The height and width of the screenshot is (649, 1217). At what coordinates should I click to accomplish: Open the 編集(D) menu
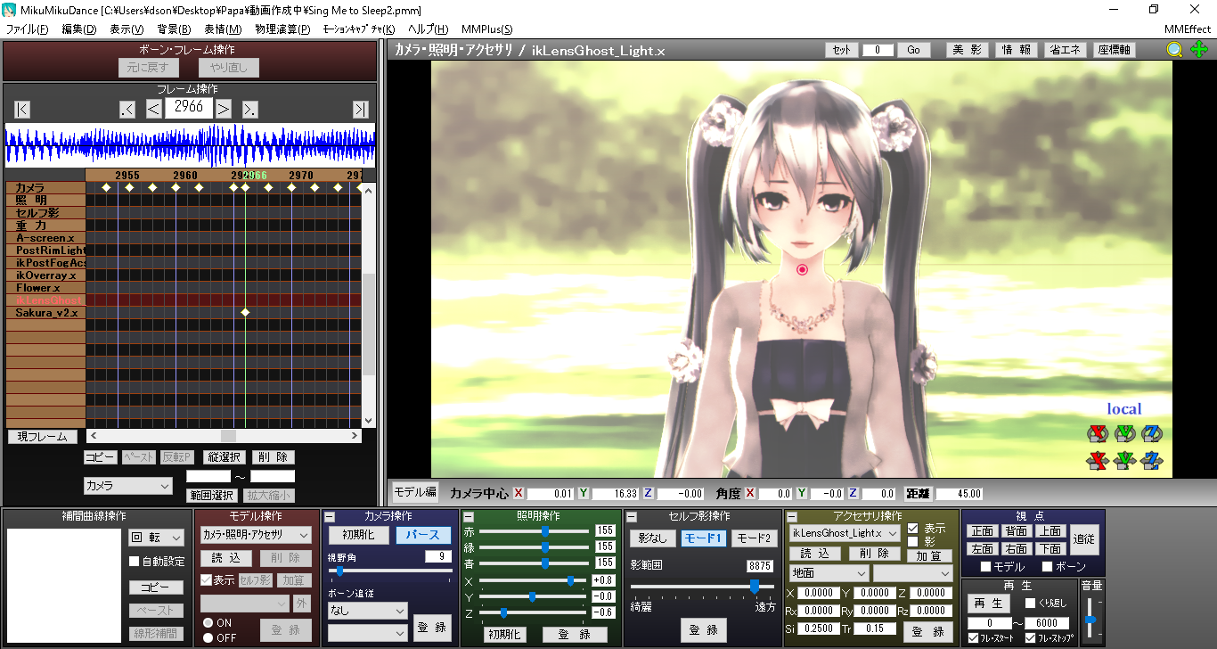(79, 29)
